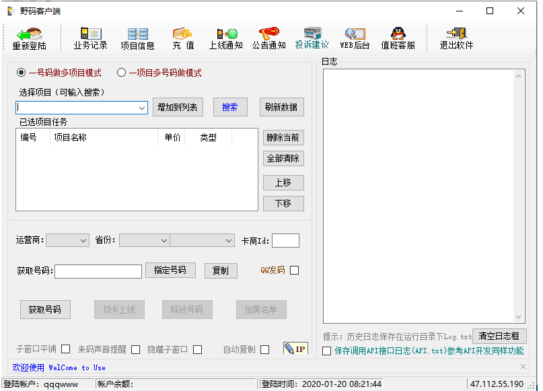Click the 重新登陆 re-login toolbar icon
Image resolution: width=543 pixels, height=391 pixels.
click(30, 39)
